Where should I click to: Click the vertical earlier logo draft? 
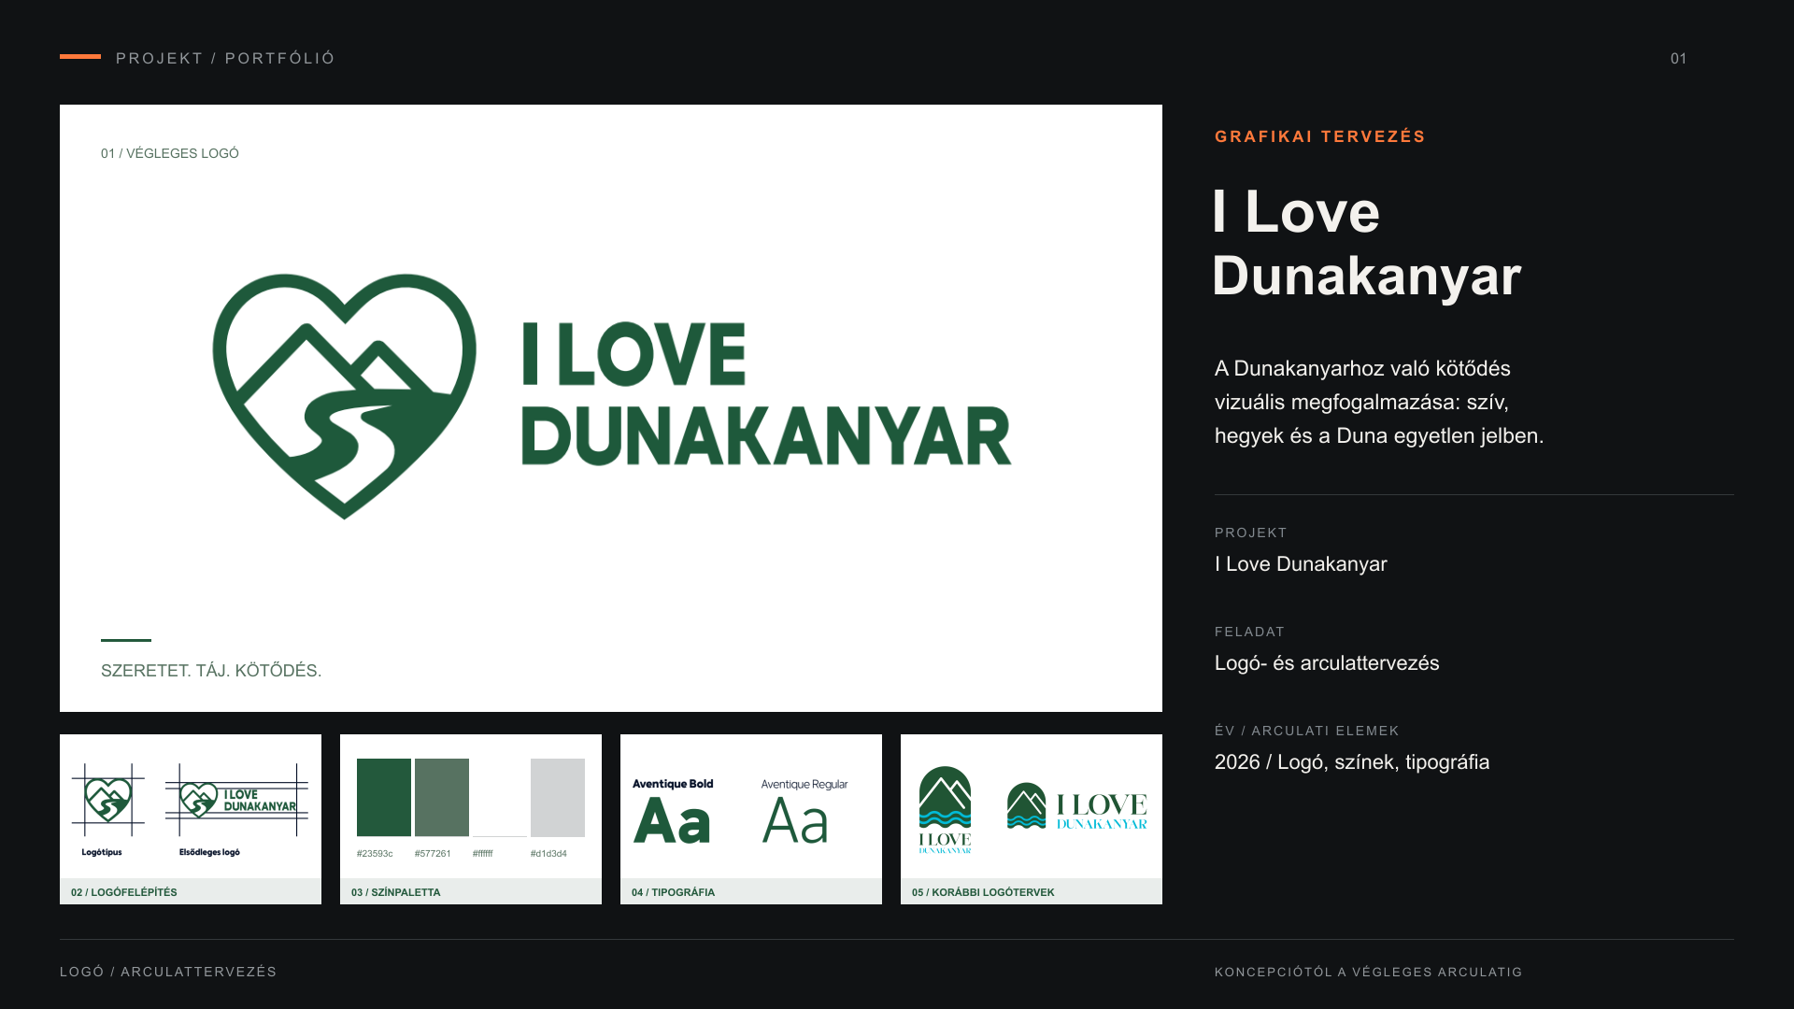click(x=946, y=810)
